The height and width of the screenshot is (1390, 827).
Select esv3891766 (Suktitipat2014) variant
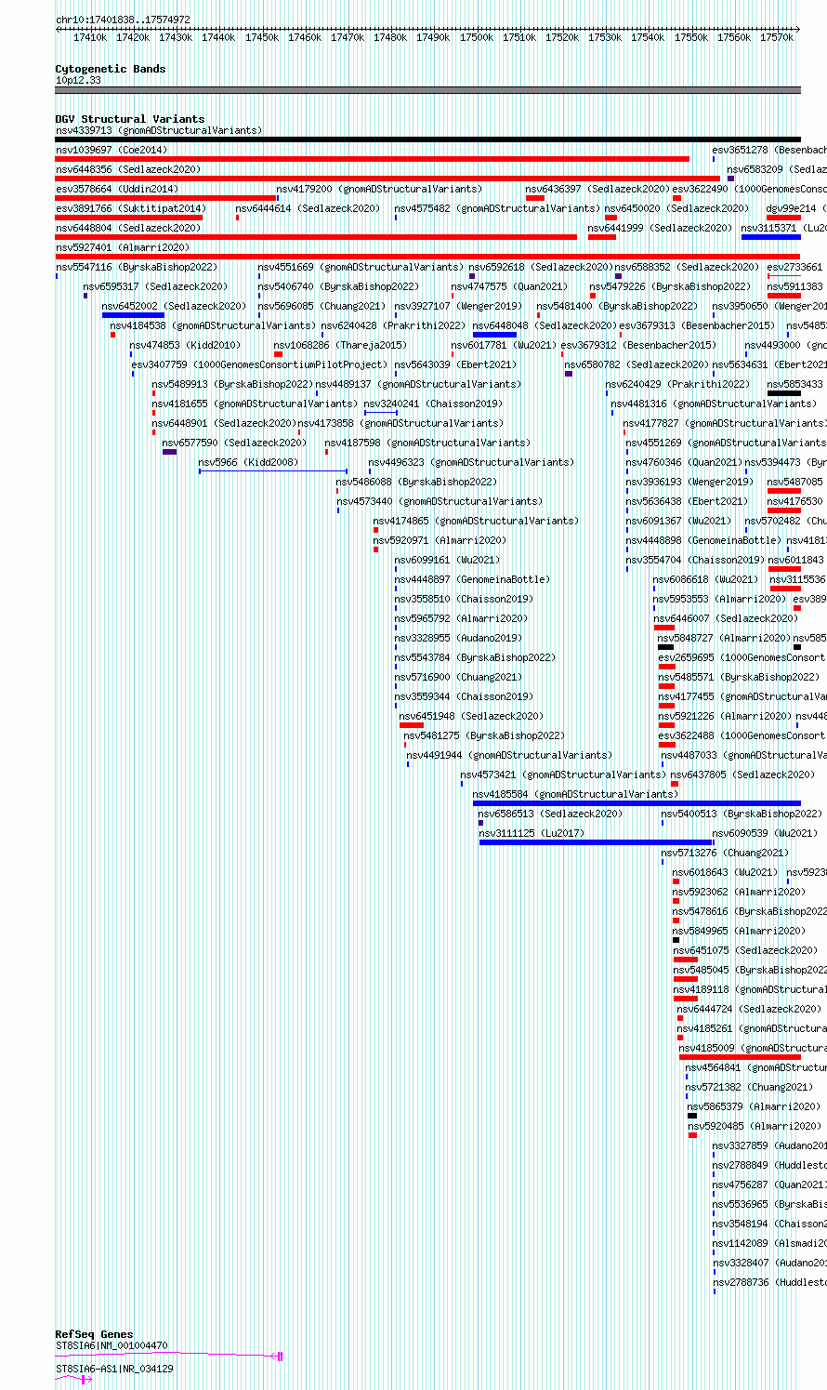(131, 208)
